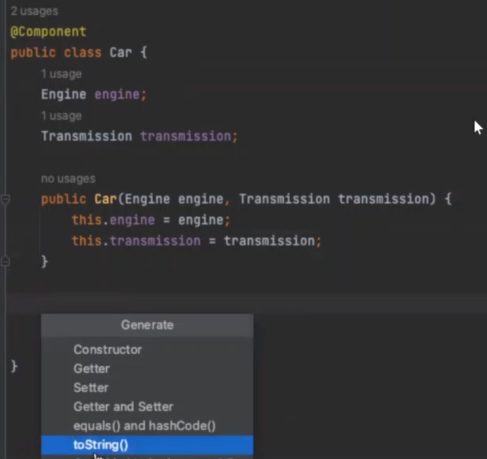Click the Generate popup title bar
The width and height of the screenshot is (487, 459).
(x=147, y=325)
